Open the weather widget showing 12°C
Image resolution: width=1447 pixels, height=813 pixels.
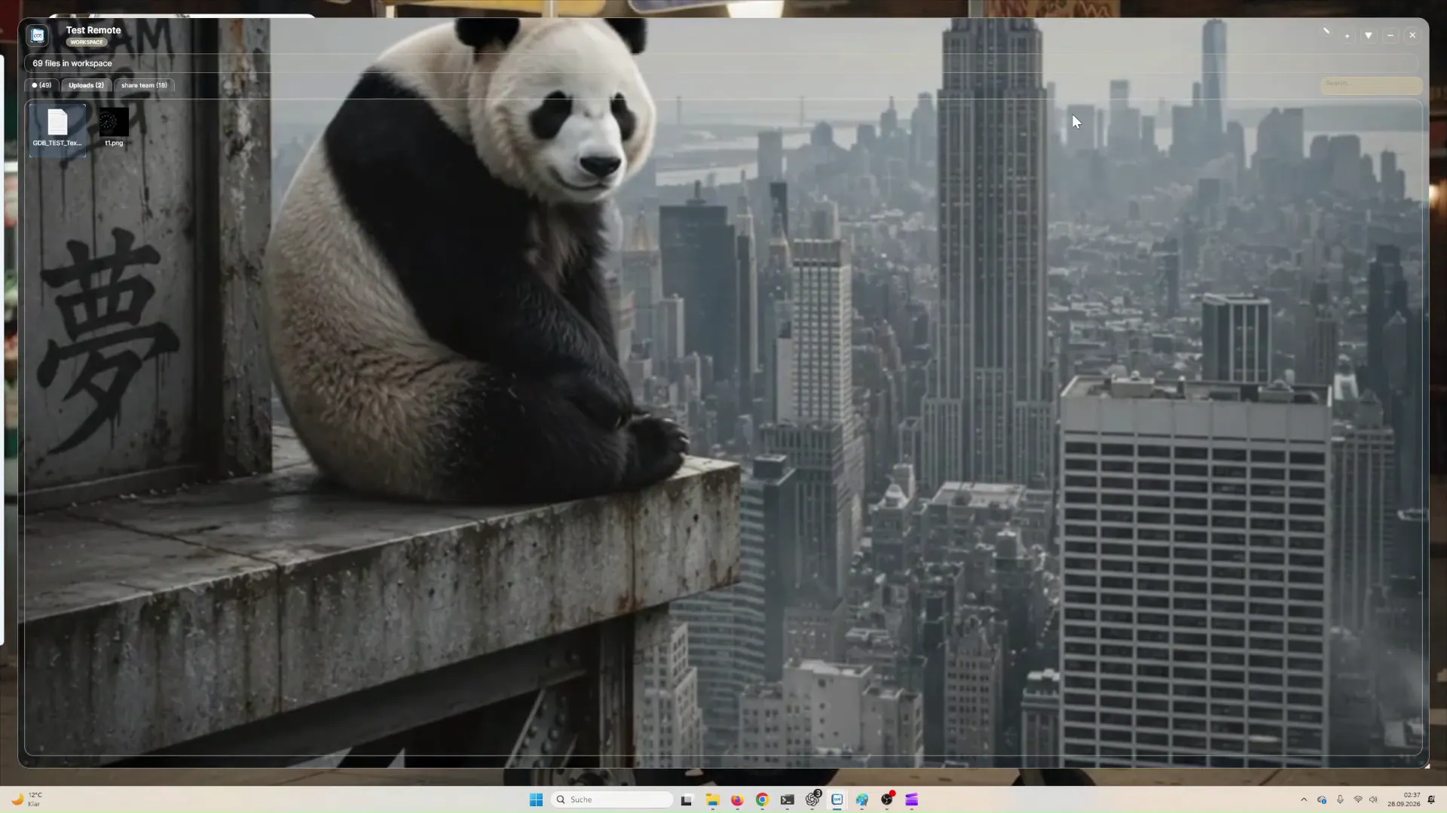(x=27, y=799)
